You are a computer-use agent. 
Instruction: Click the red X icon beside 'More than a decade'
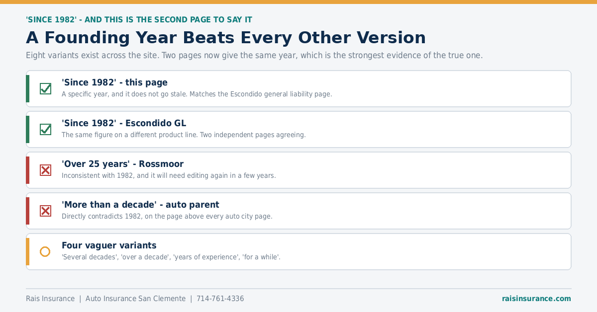45,211
